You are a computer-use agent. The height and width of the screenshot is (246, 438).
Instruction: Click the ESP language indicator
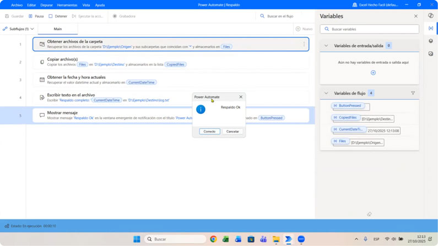point(376,239)
